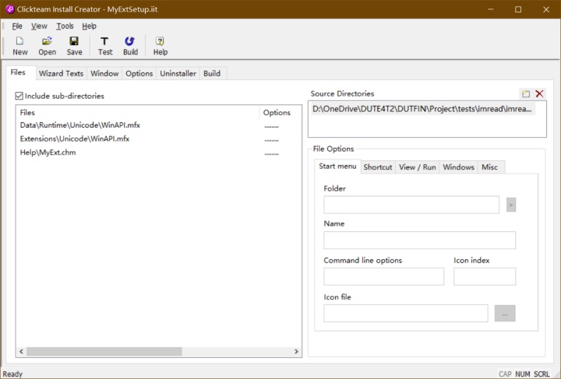This screenshot has width=561, height=379.
Task: Select the Shortcut file options tab
Action: (377, 167)
